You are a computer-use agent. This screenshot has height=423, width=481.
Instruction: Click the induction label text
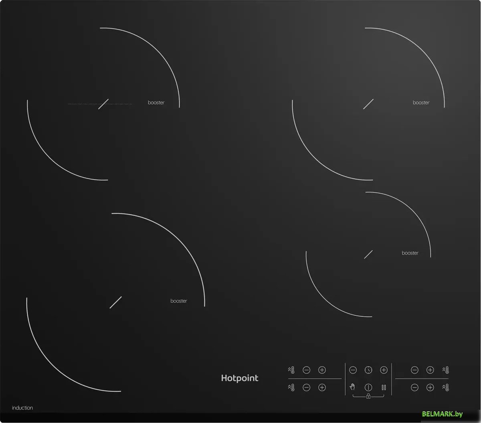[22, 408]
